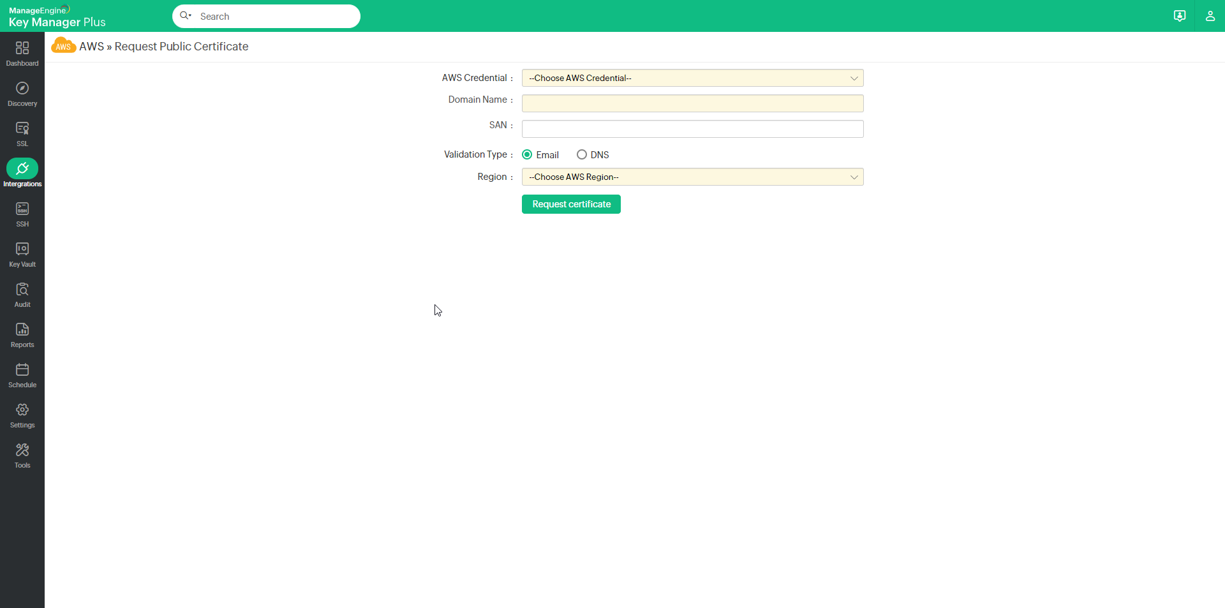Go to Discovery compass icon

coord(22,94)
